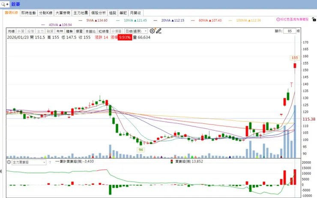Switch to the 筆記 tab
317x198 pixels.
click(x=123, y=13)
